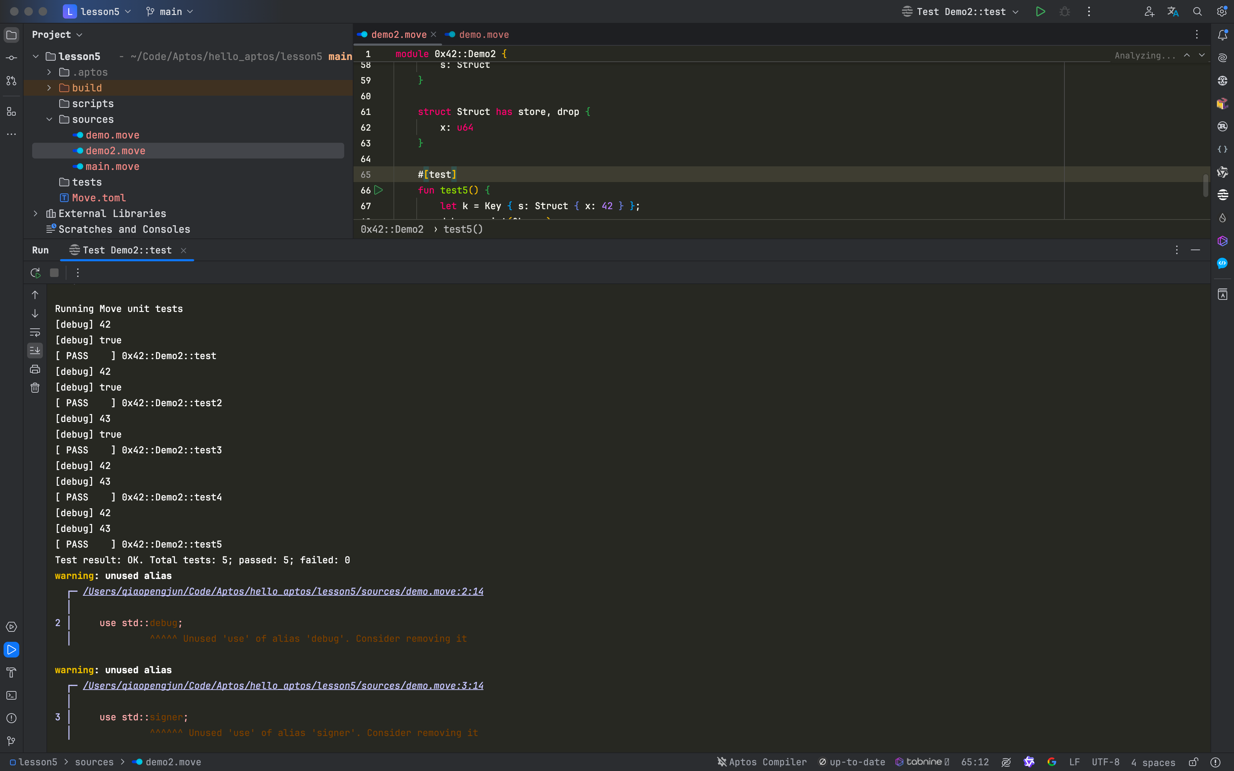This screenshot has width=1234, height=771.
Task: Change UTF-8 file encoding
Action: tap(1105, 762)
